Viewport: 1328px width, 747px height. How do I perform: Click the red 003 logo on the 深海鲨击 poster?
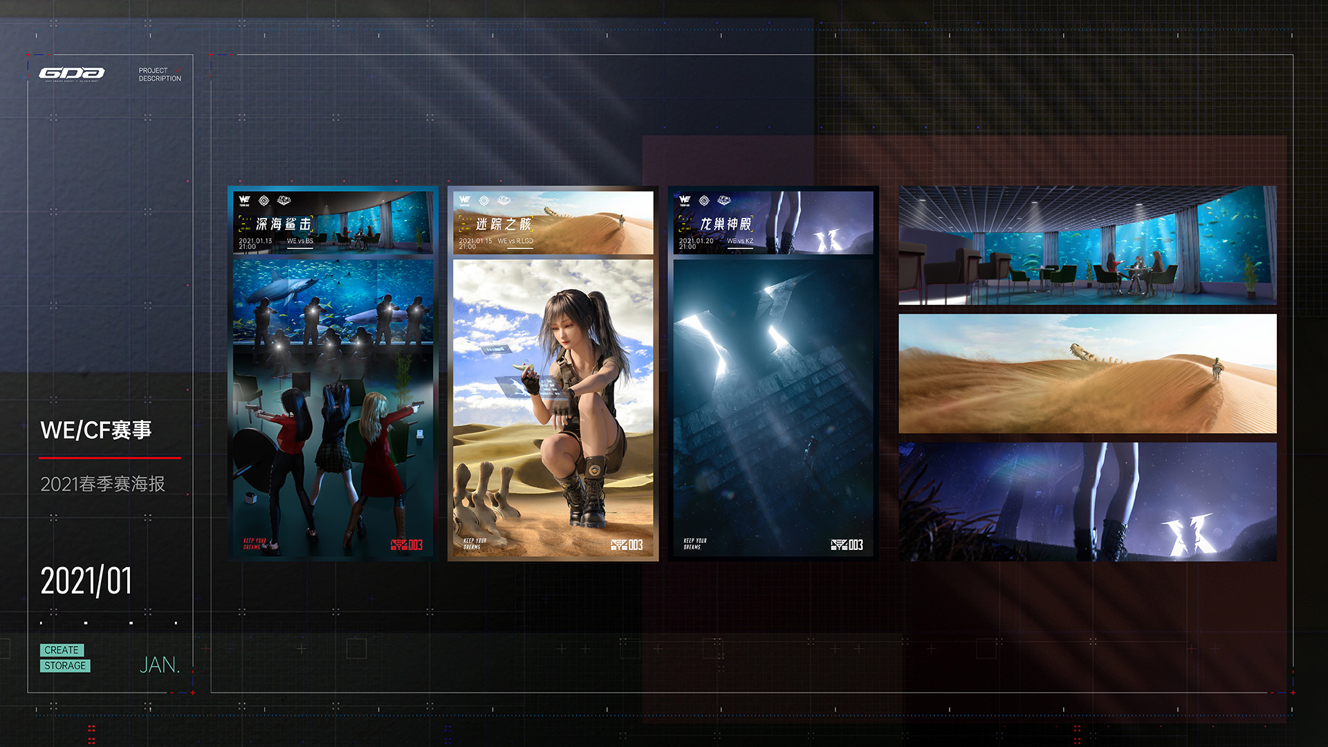407,545
